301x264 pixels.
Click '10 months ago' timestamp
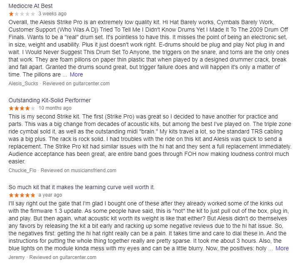[55, 108]
